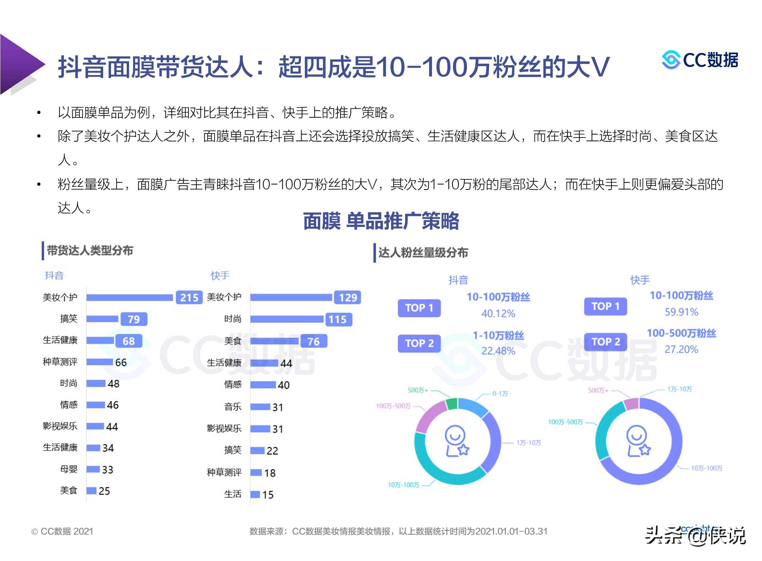Click the 27.20% percentage text
This screenshot has height=561, width=762.
681,349
